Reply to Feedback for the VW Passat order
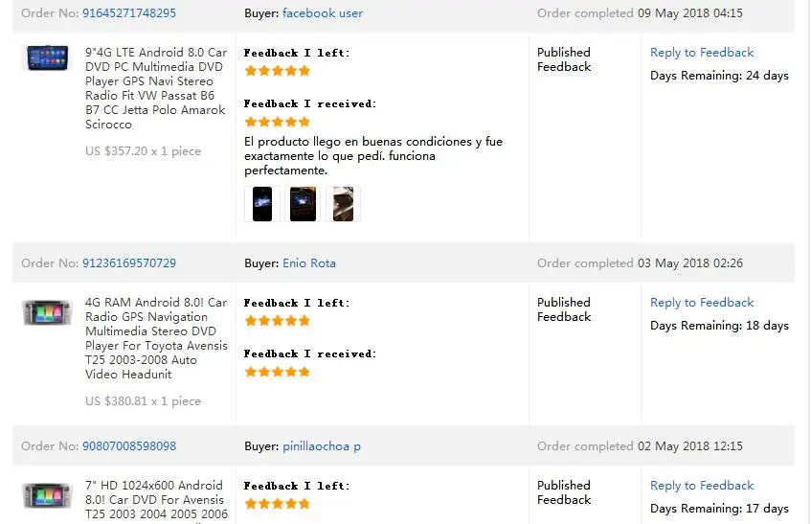Image resolution: width=811 pixels, height=524 pixels. 702,53
